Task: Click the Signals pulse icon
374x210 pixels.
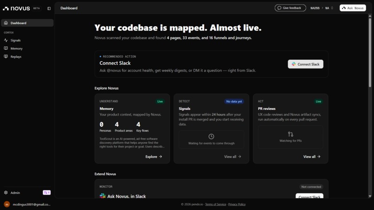Action: tap(6, 40)
